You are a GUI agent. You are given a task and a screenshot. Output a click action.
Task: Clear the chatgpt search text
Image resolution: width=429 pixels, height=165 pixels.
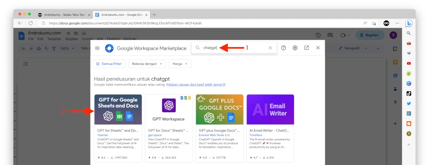tap(270, 48)
